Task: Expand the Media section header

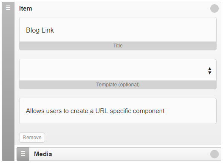Action: click(119, 154)
